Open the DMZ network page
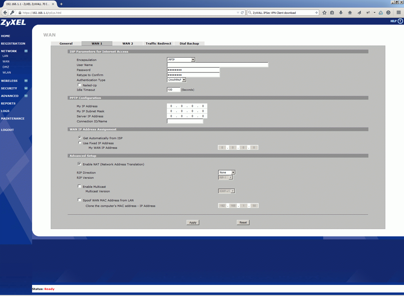 click(x=6, y=67)
